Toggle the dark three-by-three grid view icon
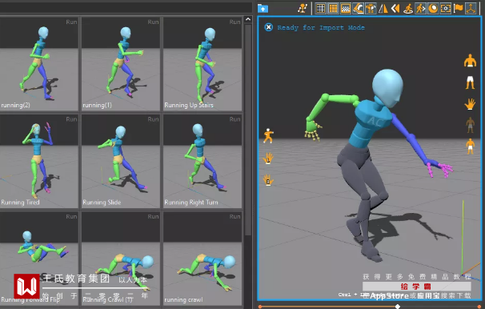This screenshot has width=485, height=309. (321, 8)
